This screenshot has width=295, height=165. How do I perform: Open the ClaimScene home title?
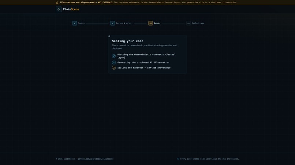tap(71, 9)
